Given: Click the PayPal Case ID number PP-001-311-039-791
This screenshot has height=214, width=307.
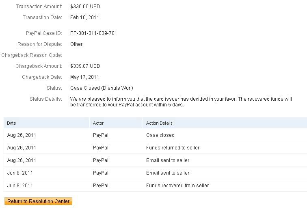Looking at the screenshot, I should pos(93,33).
